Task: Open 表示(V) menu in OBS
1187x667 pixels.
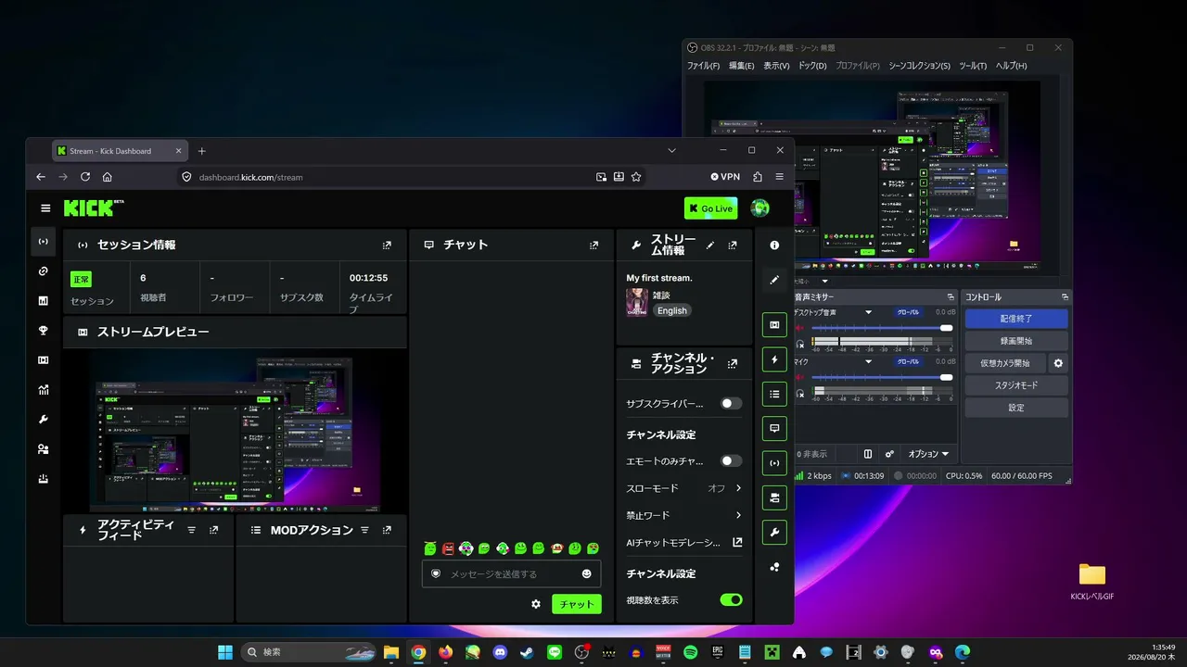Action: click(x=776, y=66)
